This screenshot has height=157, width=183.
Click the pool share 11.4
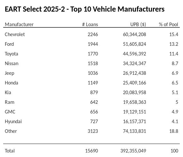click(174, 54)
